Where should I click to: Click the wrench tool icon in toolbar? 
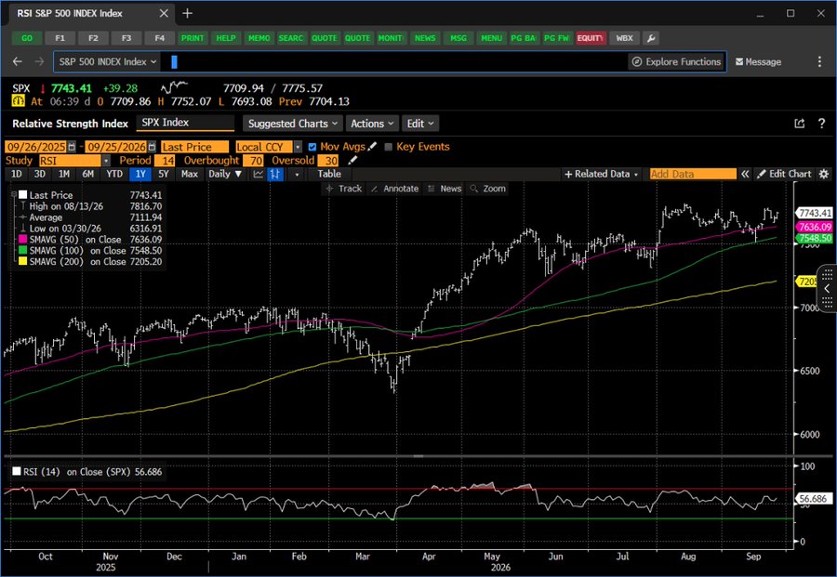point(650,38)
